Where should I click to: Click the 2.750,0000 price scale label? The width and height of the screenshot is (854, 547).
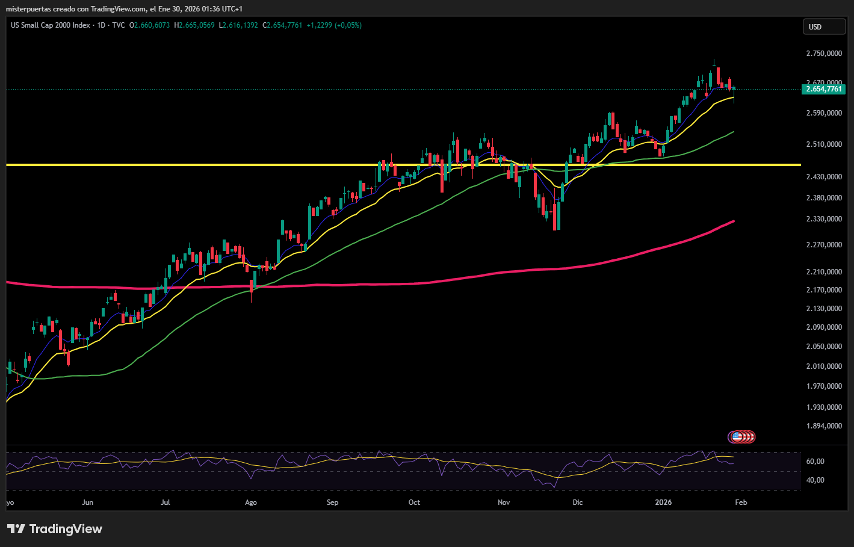[x=824, y=54]
